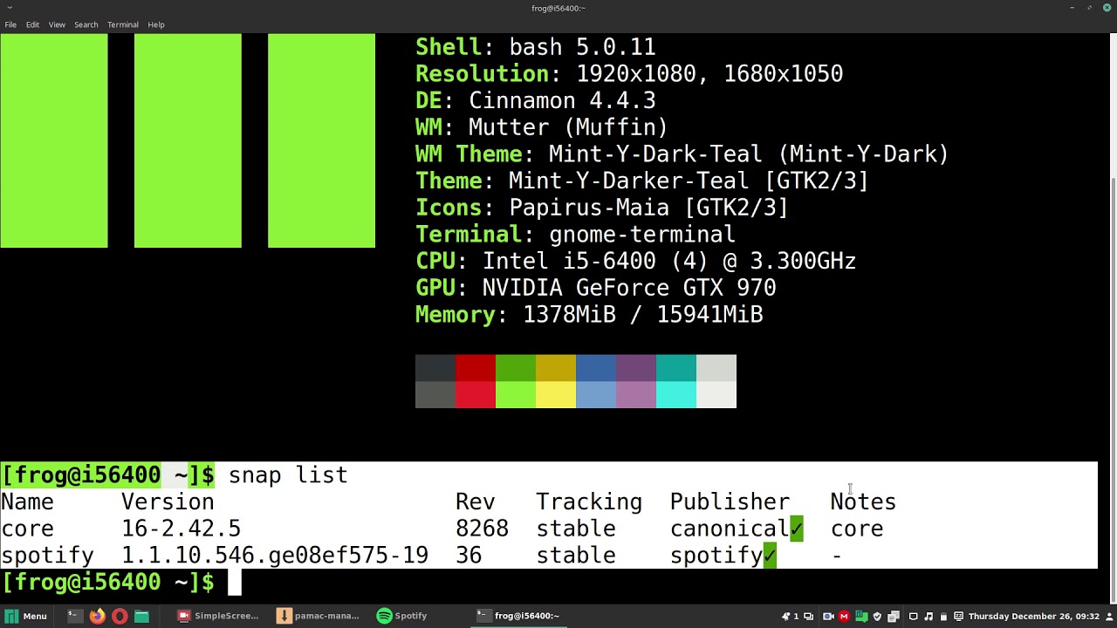The image size is (1117, 628).
Task: Click the terminal cursor at the last prompt
Action: [x=234, y=582]
